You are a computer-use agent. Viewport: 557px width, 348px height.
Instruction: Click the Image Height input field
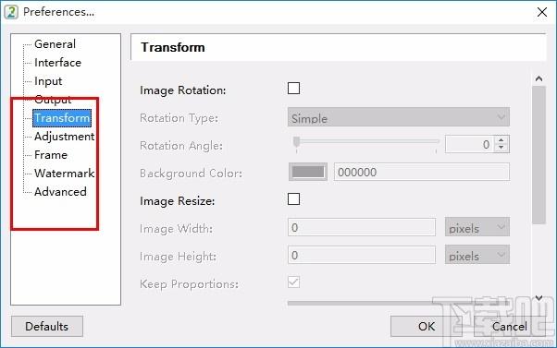click(x=362, y=255)
